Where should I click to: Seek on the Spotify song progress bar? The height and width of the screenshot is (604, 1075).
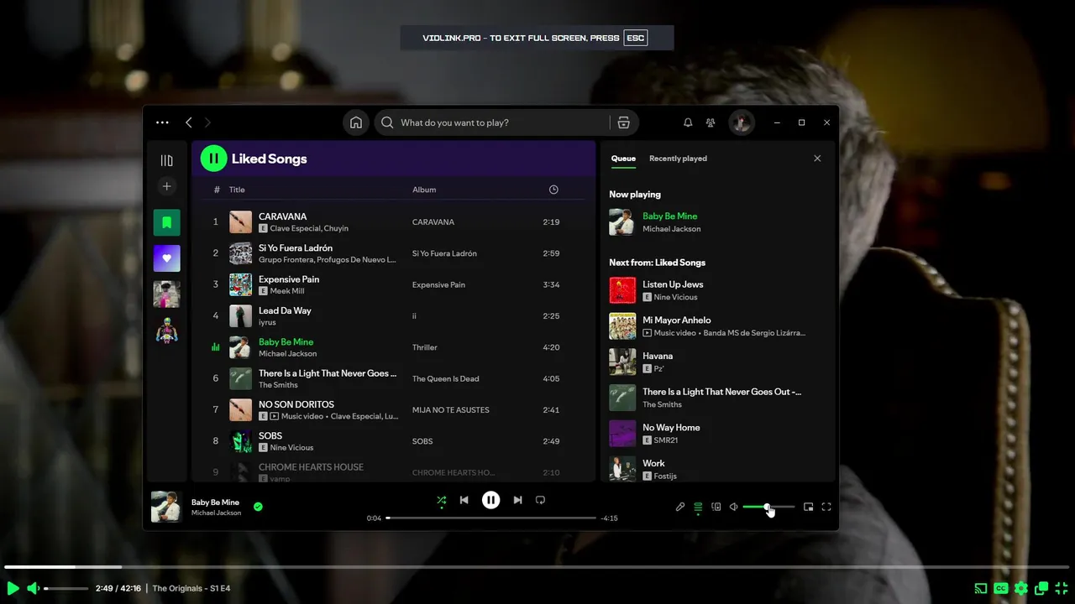[x=491, y=518]
